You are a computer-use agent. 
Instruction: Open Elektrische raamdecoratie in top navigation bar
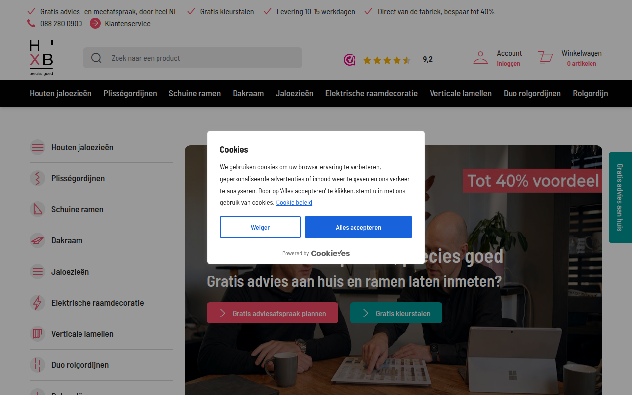point(371,93)
